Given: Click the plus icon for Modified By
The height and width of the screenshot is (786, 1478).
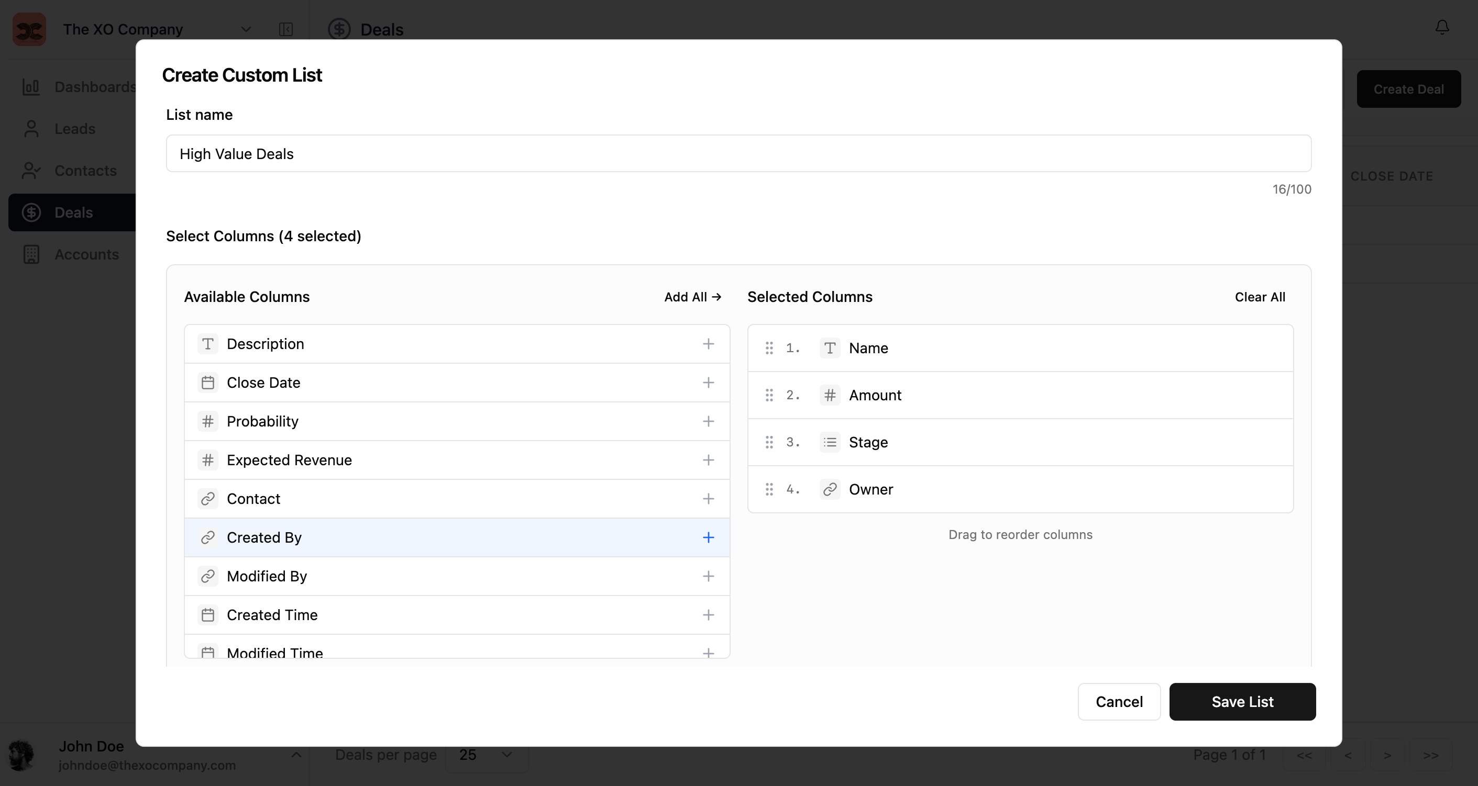Looking at the screenshot, I should tap(708, 576).
